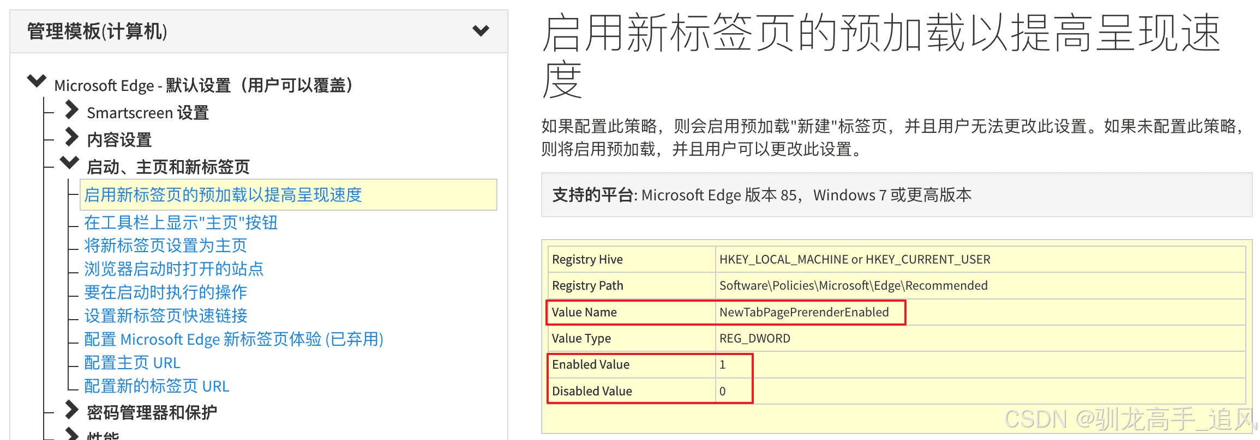Expand the 密码管理器和保护 node
Screen dimensions: 1260x440
71,410
